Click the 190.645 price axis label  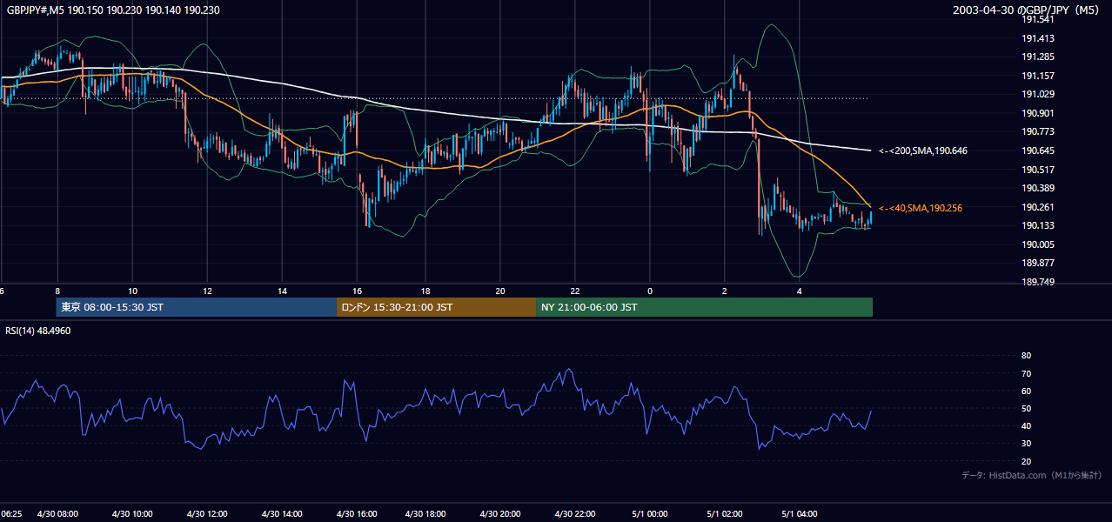1037,151
